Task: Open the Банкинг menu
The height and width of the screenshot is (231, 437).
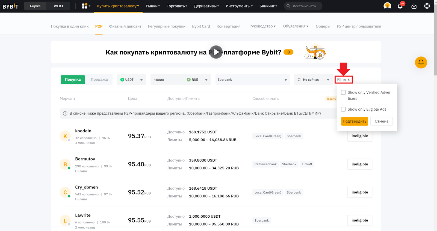Action: tap(268, 6)
